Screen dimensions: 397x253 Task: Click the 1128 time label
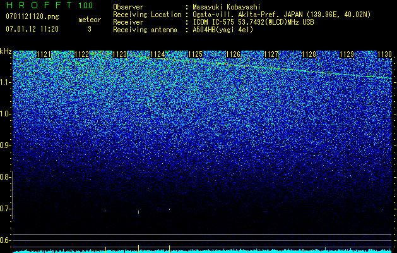(309, 54)
